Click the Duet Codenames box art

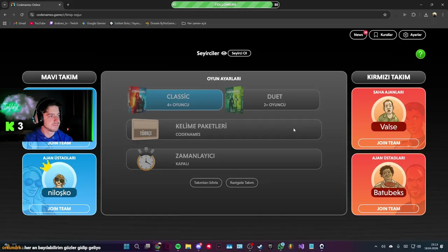click(234, 100)
